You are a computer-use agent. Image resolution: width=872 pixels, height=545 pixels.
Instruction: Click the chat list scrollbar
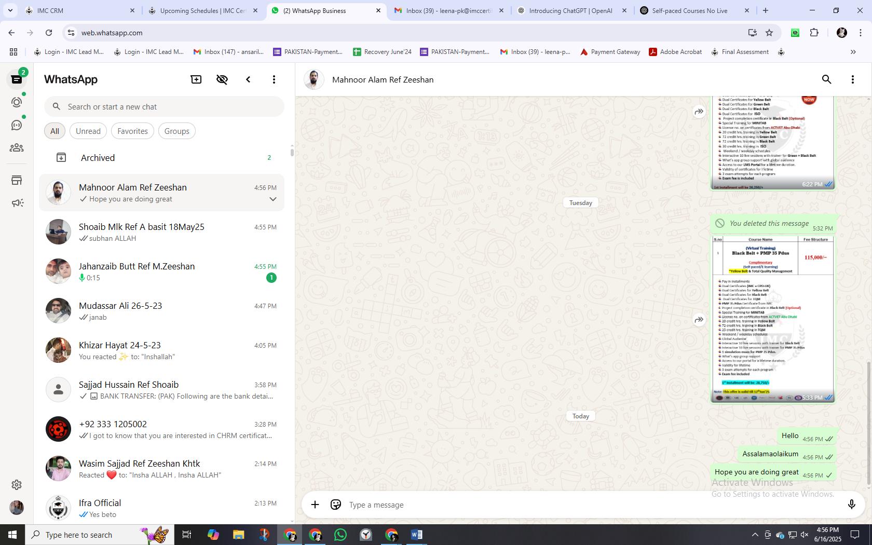(292, 152)
